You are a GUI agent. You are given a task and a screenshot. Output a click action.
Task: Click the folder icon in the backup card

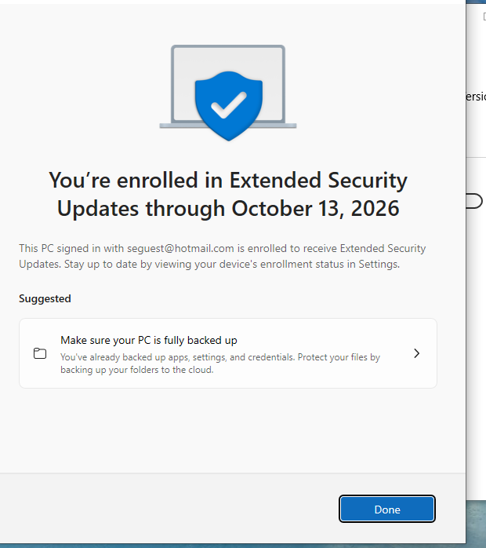40,353
